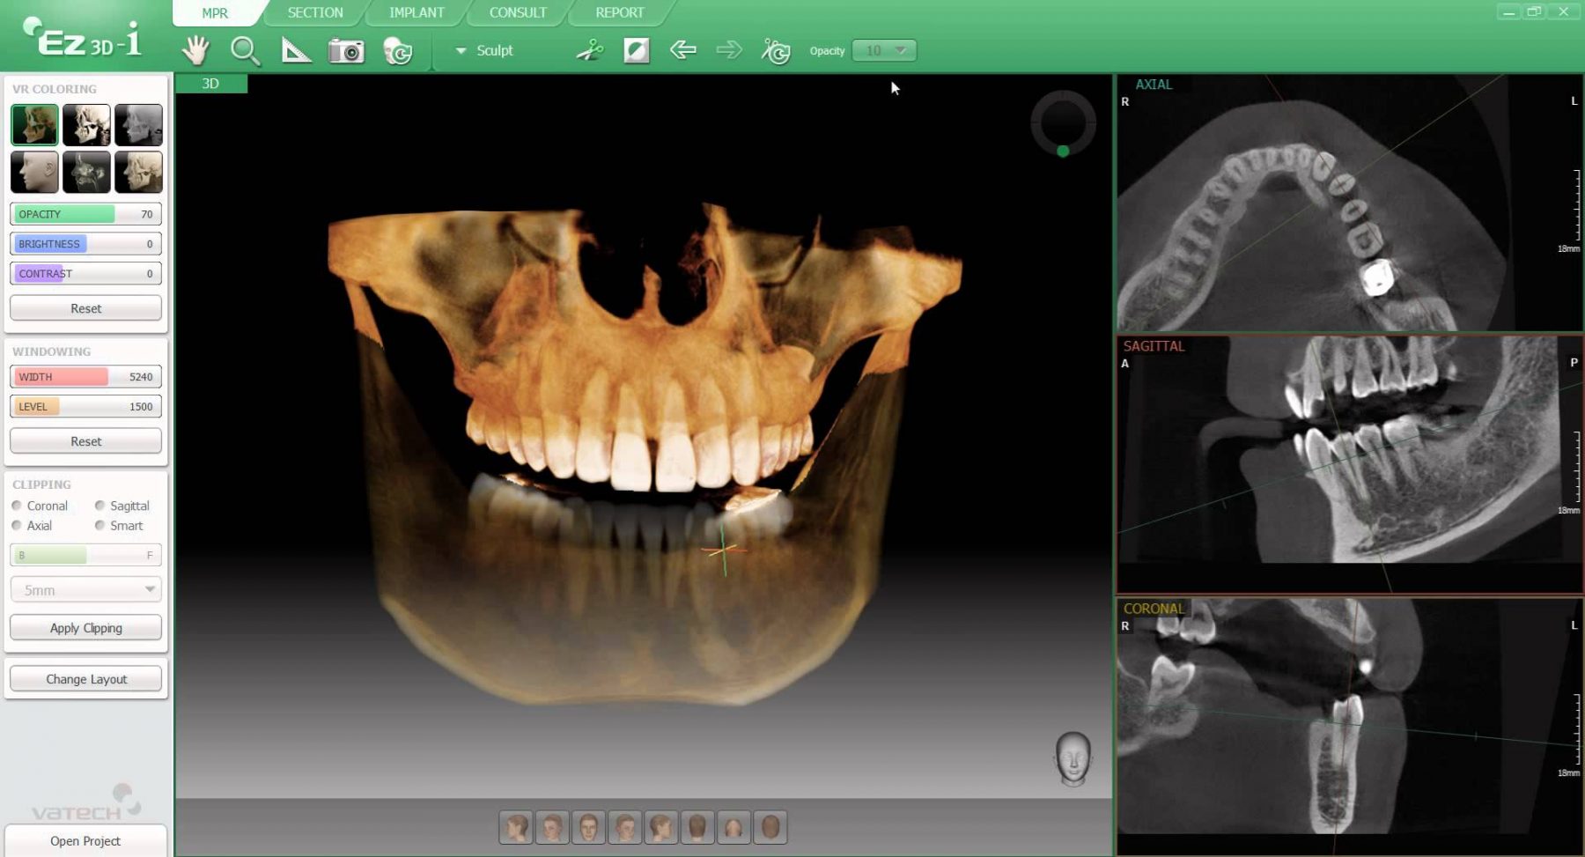
Task: Click Change Layout button
Action: [85, 678]
